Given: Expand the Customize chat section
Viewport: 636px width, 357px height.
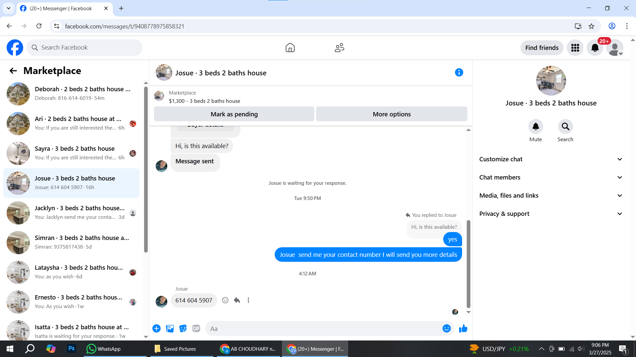Looking at the screenshot, I should pyautogui.click(x=551, y=159).
